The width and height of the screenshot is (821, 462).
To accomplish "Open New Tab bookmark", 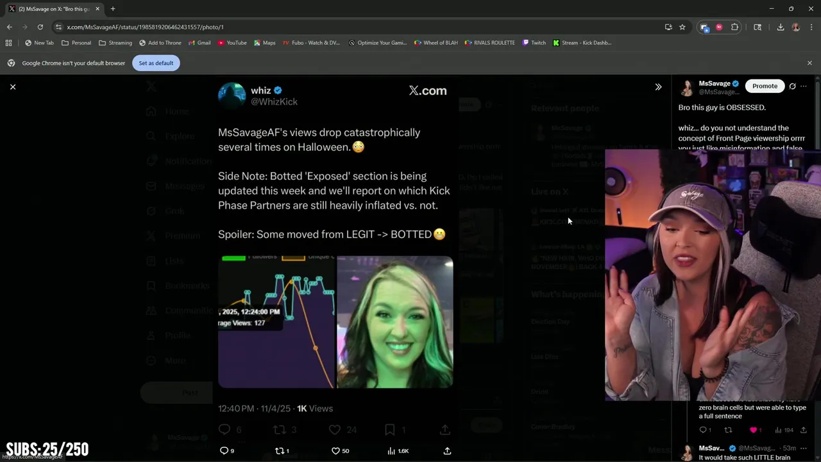I will [x=39, y=43].
